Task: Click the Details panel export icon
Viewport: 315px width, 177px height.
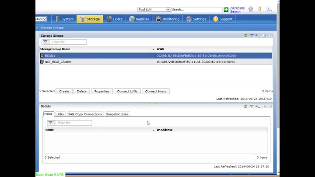Action: point(264,106)
